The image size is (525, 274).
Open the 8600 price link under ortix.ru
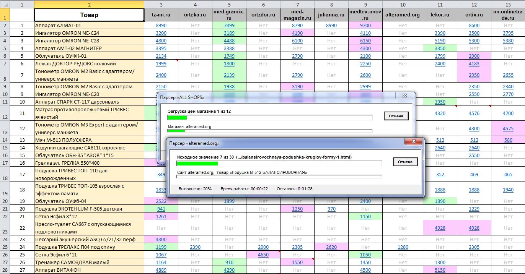coord(474,26)
